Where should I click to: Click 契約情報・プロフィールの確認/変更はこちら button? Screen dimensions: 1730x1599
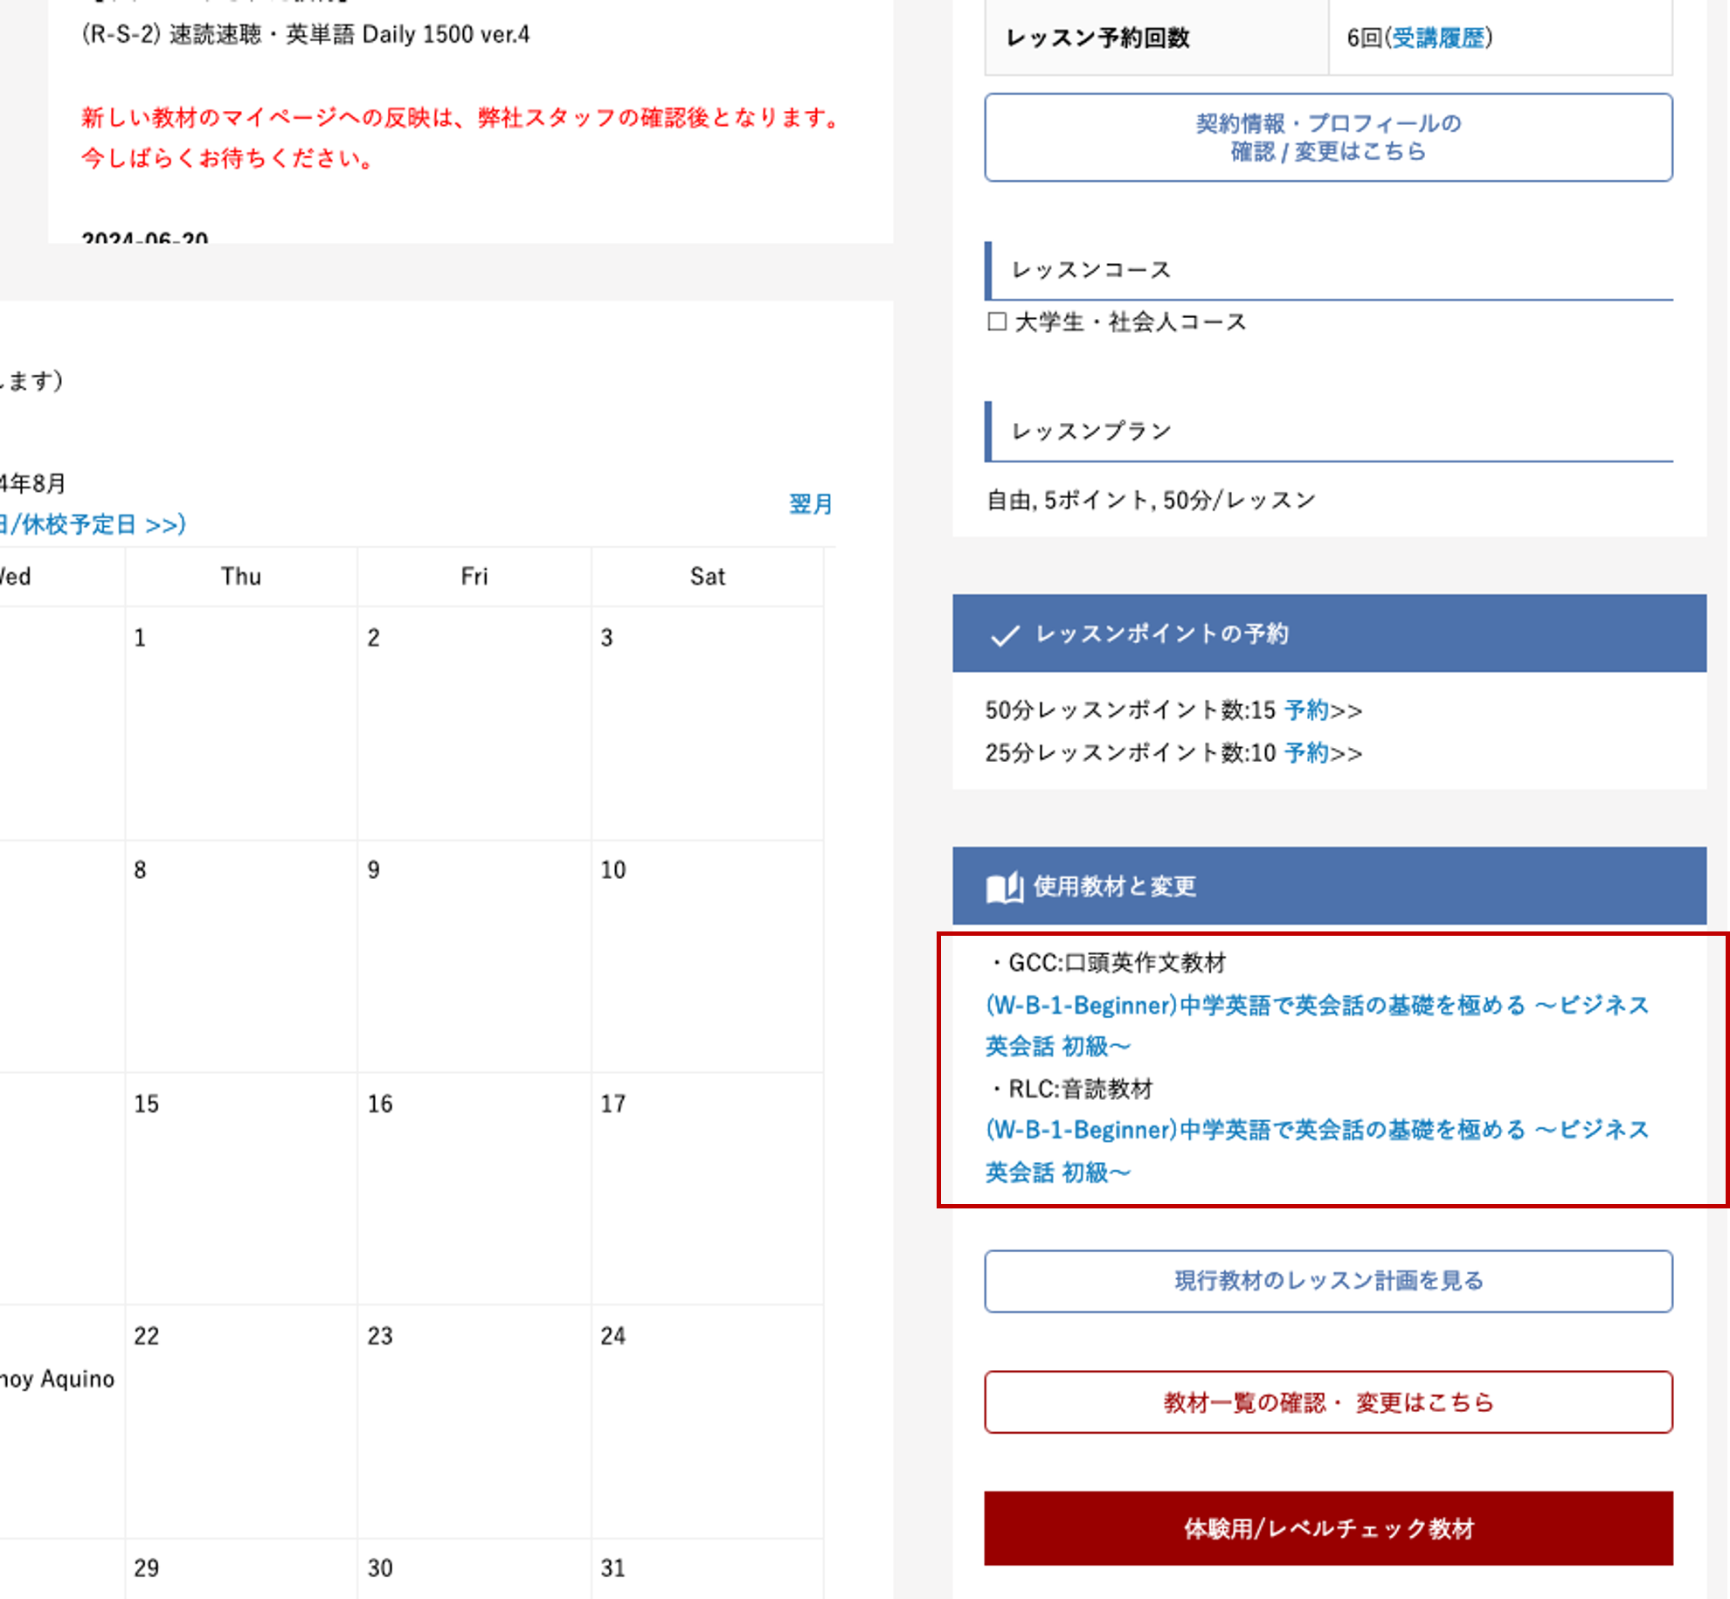pyautogui.click(x=1328, y=137)
